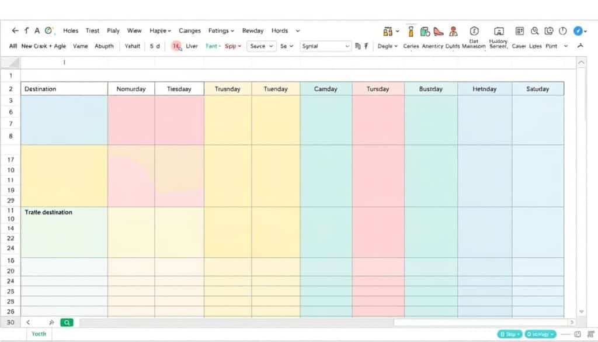
Task: Click the hook-shaped icon next to back arrow
Action: [26, 30]
